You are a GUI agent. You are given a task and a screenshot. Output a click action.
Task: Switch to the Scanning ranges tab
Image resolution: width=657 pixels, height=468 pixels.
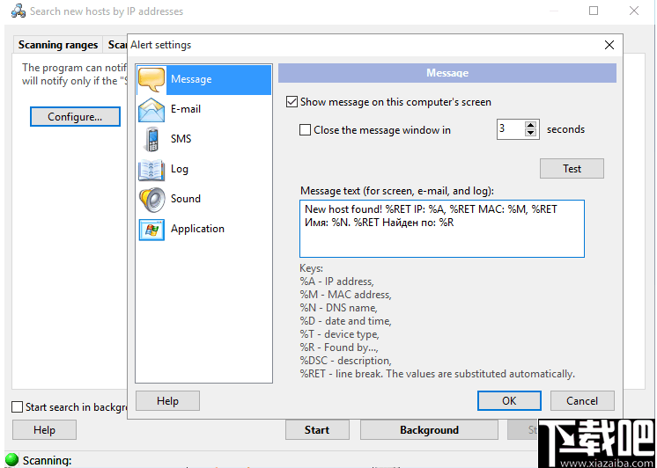tap(58, 45)
